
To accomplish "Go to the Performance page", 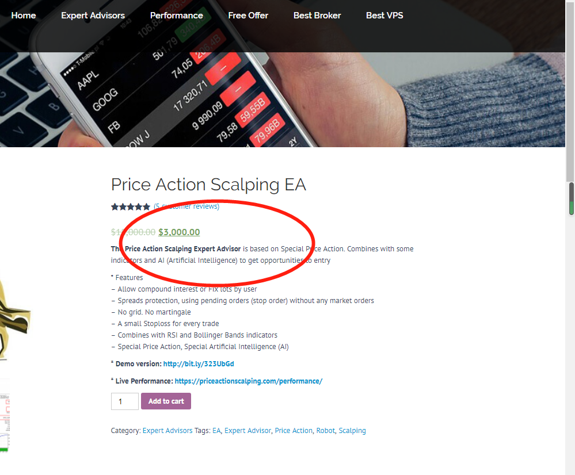I will coord(176,16).
